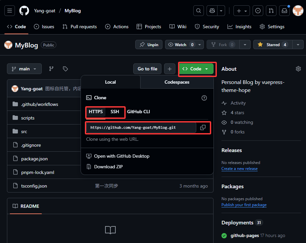View repository tags icon
This screenshot has width=306, height=243.
65,69
